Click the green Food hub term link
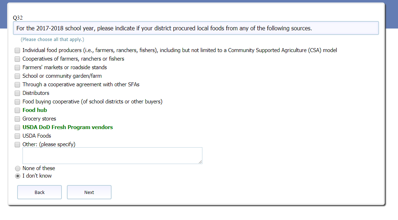Viewport: 398px width, 220px height. [x=35, y=110]
